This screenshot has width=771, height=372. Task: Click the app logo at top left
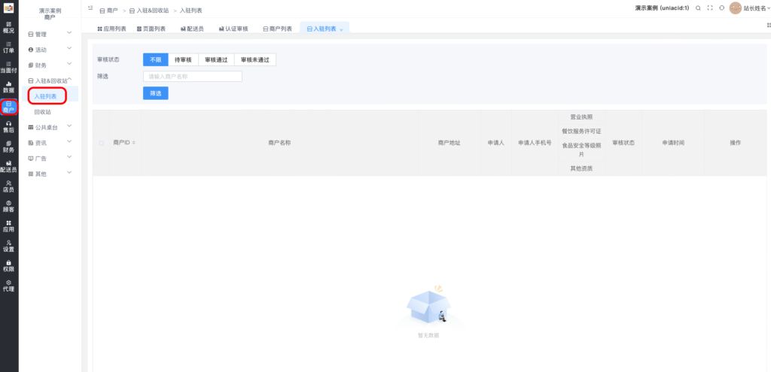click(x=9, y=8)
